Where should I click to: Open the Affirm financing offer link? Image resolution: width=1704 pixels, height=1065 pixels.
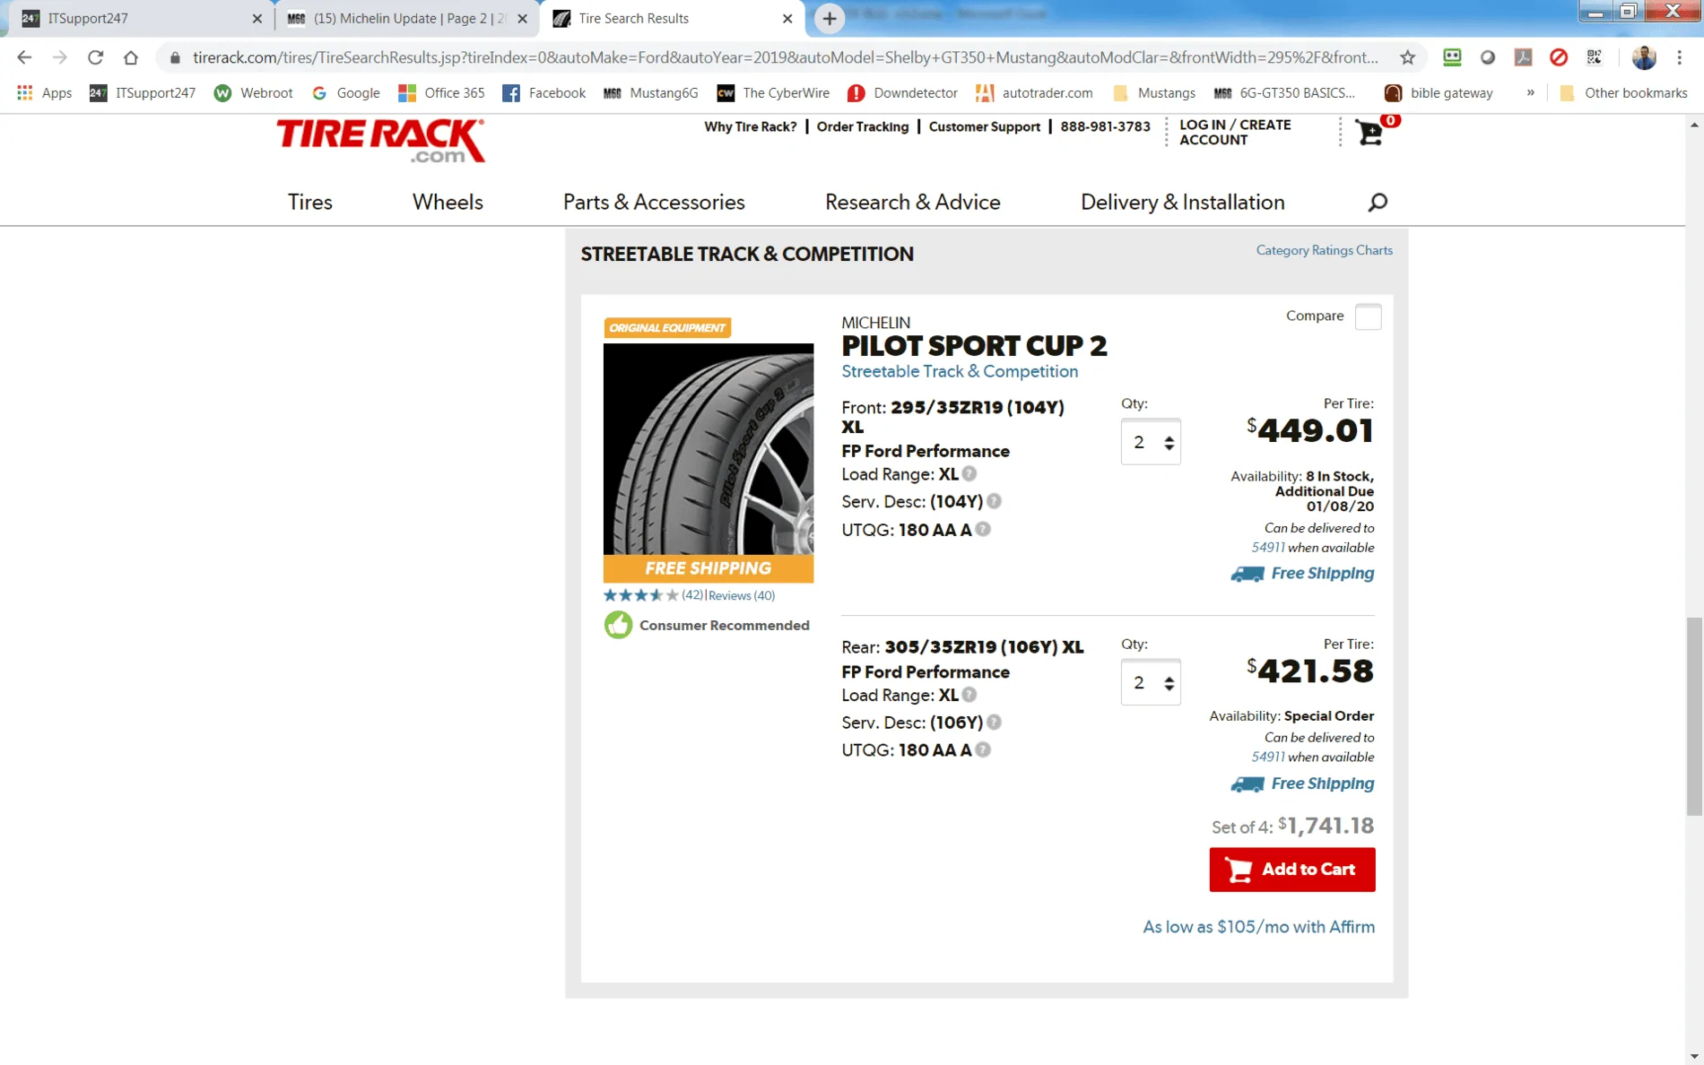coord(1258,927)
